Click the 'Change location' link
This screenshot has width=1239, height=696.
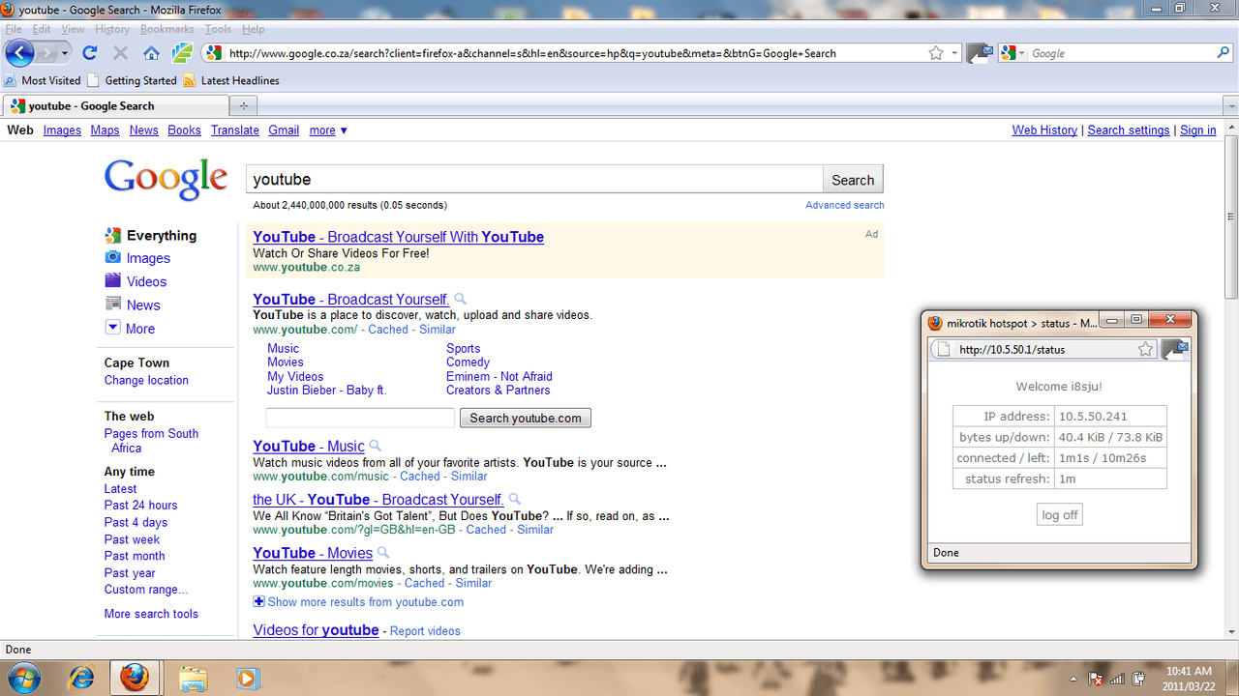(146, 380)
